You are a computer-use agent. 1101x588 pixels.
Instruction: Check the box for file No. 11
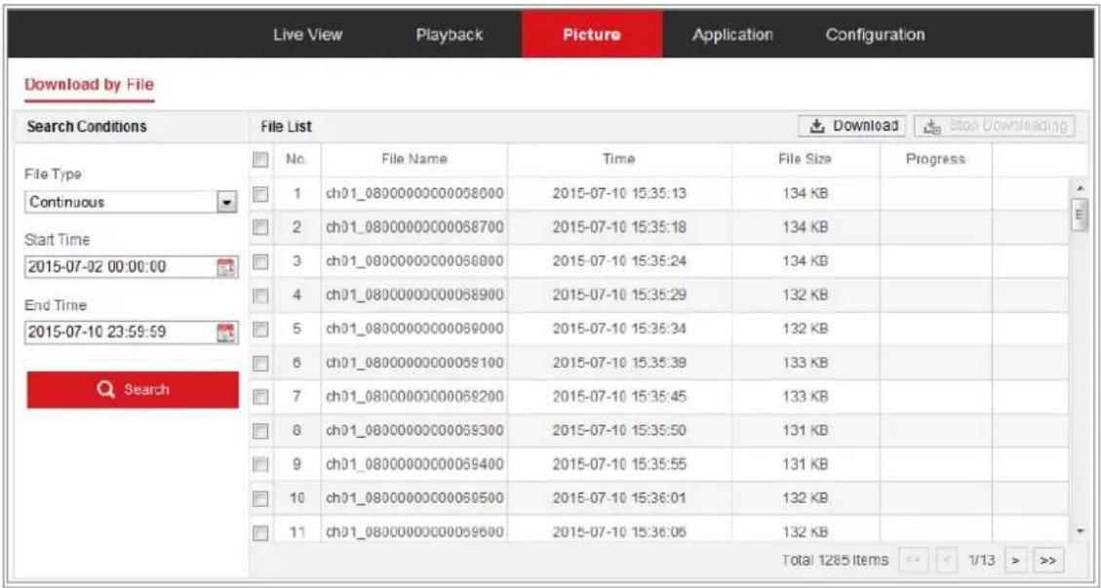pos(258,533)
